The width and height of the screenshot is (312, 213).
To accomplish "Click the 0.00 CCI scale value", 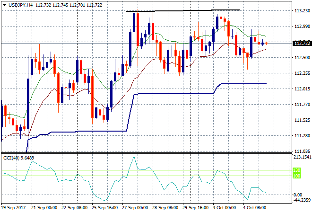I will click(298, 195).
